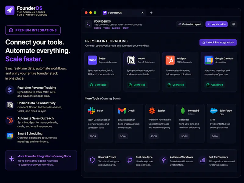
Task: Select the FounderOS browser tab
Action: point(124,13)
